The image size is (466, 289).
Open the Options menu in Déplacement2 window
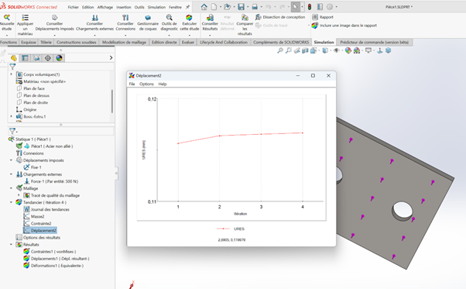pyautogui.click(x=146, y=84)
